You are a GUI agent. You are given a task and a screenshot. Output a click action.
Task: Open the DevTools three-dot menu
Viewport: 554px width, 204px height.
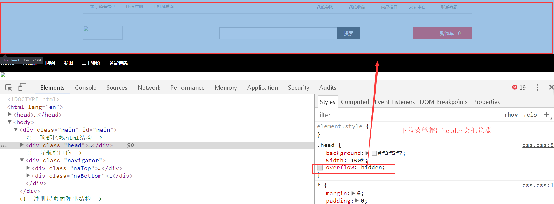[x=537, y=87]
